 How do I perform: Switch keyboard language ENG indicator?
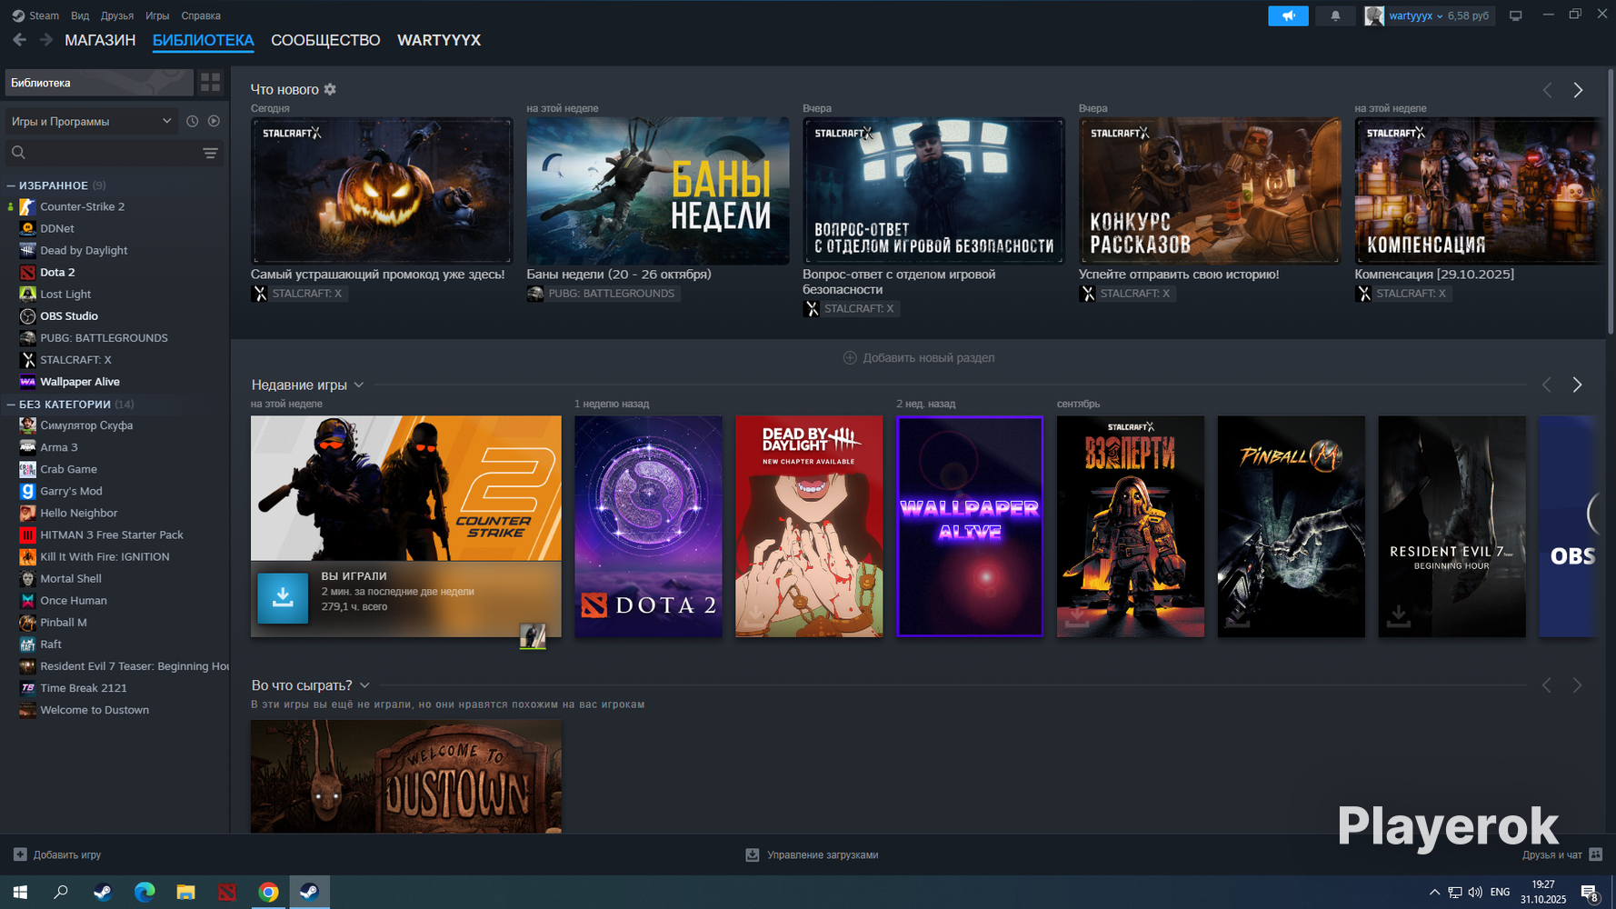pos(1501,892)
